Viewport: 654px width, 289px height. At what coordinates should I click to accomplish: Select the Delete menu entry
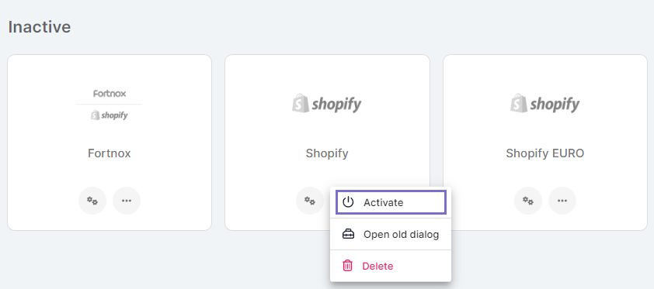pos(391,266)
